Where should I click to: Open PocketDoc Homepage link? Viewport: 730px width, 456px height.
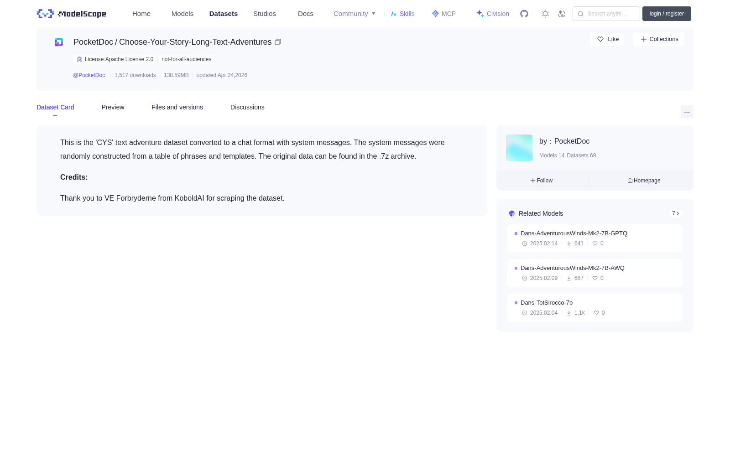[644, 181]
